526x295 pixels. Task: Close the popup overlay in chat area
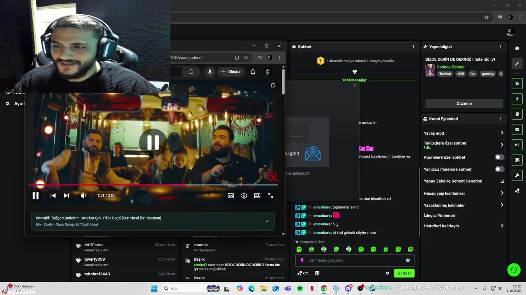[x=355, y=85]
